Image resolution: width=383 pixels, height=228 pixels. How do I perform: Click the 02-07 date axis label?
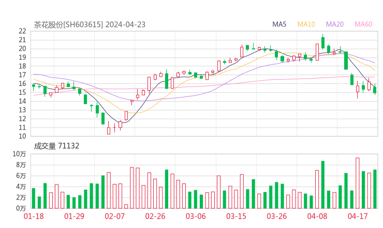115,216
